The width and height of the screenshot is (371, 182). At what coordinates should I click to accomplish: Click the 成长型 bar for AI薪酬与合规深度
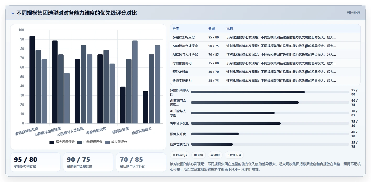point(67,98)
